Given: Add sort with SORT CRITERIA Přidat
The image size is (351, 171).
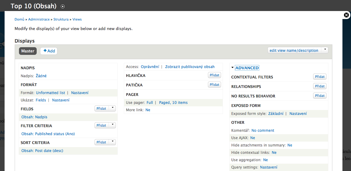Looking at the screenshot, I should click(102, 142).
